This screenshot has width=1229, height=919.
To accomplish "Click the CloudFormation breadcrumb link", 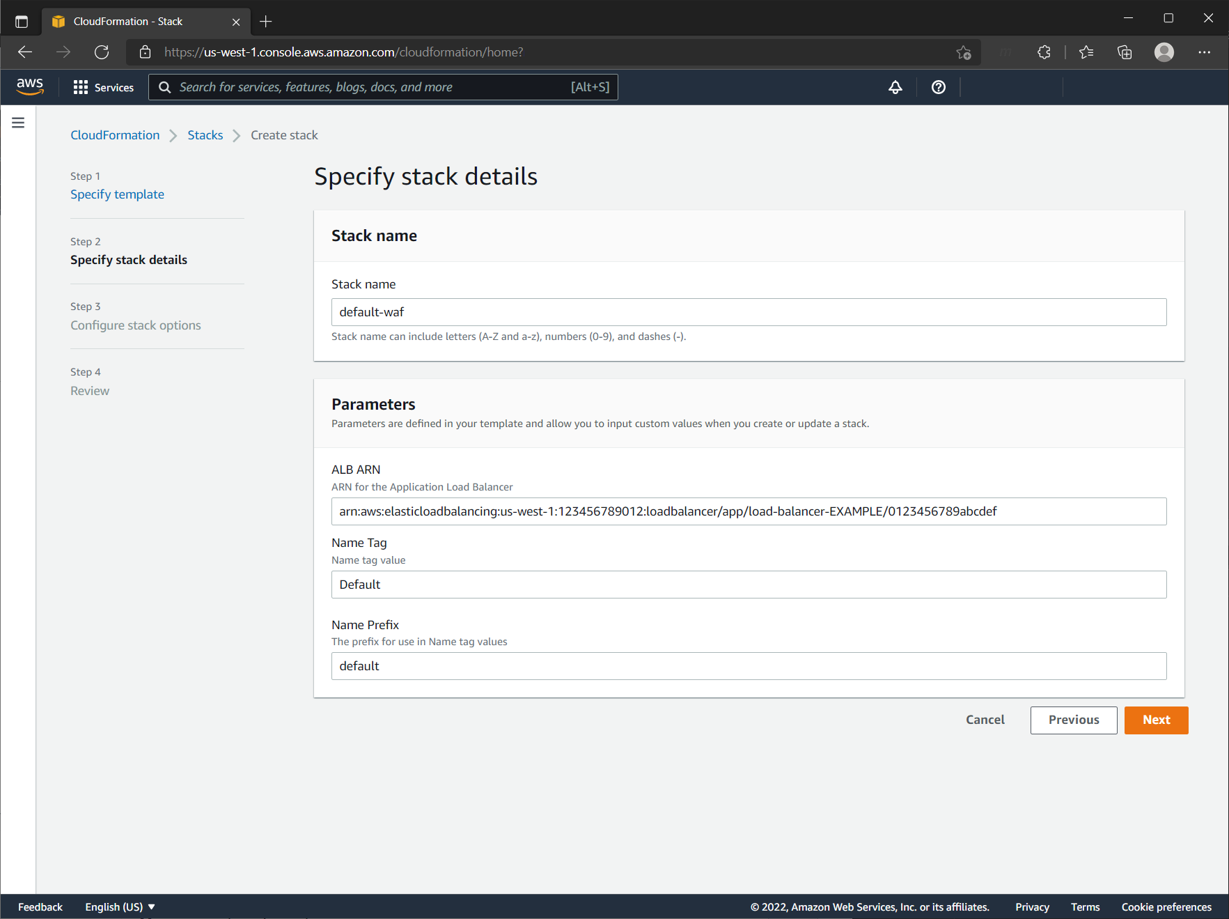I will coord(115,135).
